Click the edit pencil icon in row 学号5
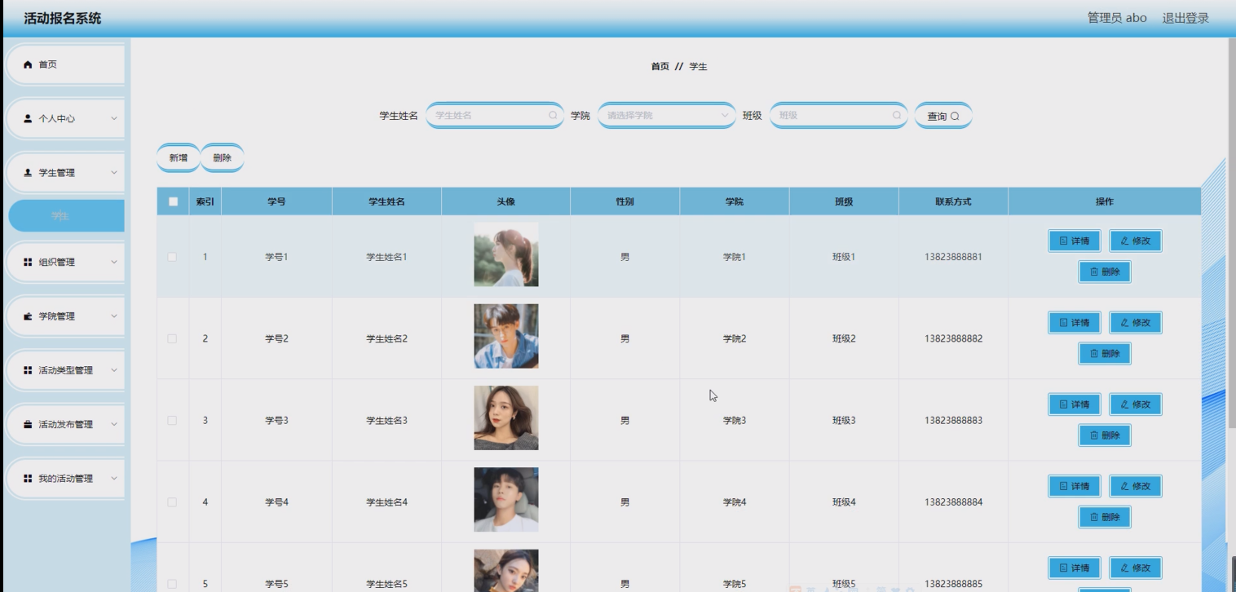 click(1125, 568)
